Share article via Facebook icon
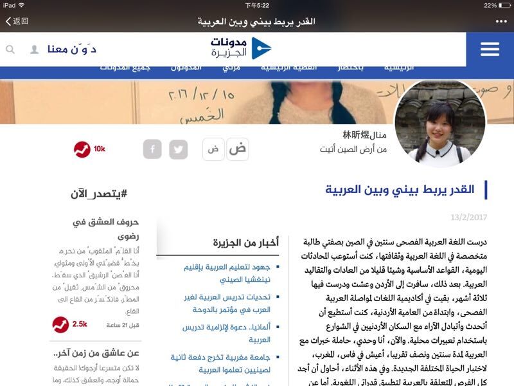The width and height of the screenshot is (514, 386). click(152, 149)
